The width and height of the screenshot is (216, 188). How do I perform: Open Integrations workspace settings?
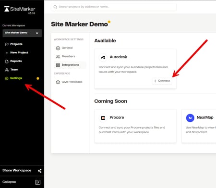70,65
